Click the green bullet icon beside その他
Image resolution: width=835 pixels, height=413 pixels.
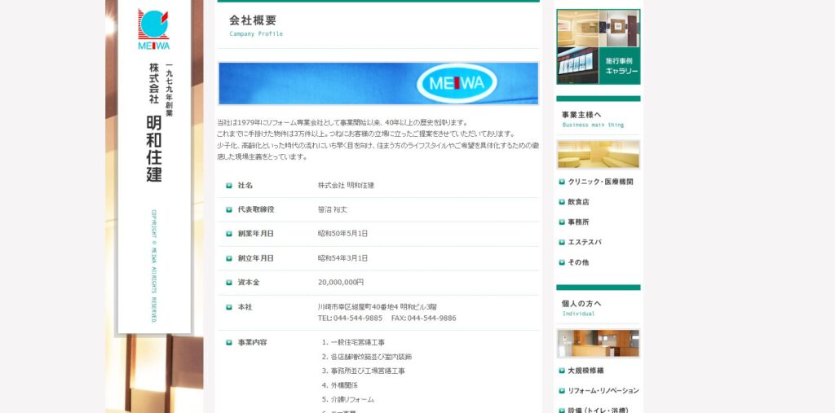(x=562, y=262)
